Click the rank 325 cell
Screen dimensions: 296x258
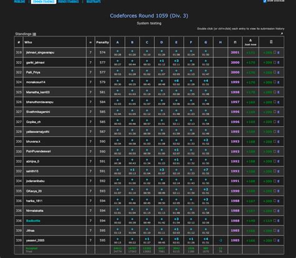click(x=19, y=92)
